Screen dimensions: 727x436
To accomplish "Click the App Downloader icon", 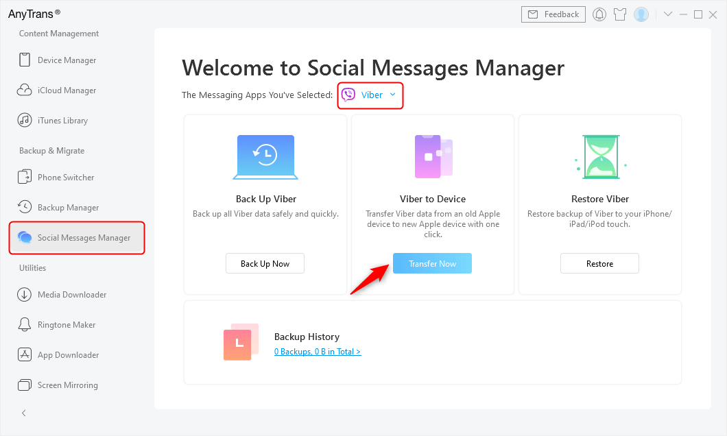I will tap(25, 354).
